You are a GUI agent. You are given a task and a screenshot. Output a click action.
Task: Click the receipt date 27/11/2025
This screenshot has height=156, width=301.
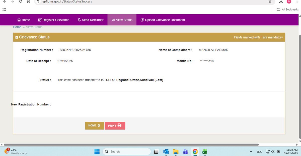[65, 61]
